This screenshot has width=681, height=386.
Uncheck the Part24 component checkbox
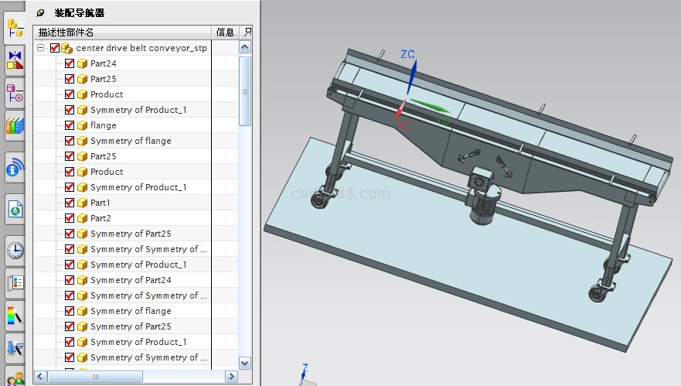coord(70,63)
